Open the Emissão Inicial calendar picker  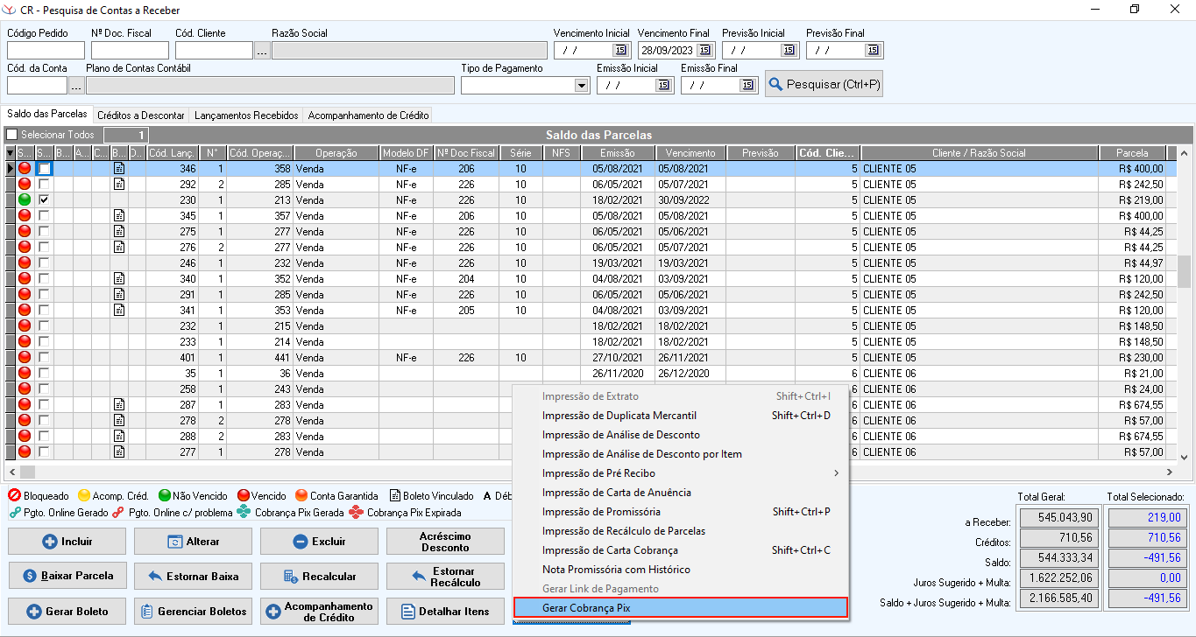(x=663, y=86)
